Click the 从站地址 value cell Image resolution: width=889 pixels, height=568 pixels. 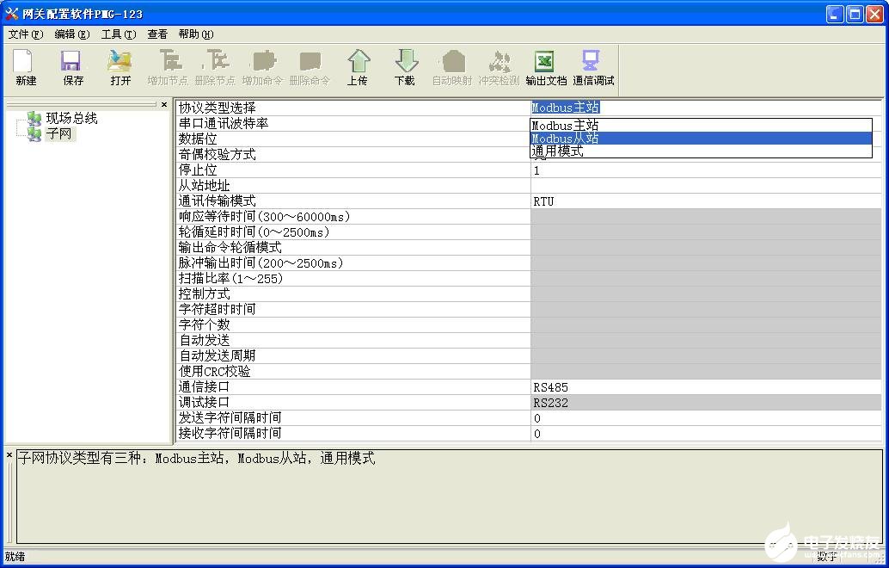click(706, 186)
